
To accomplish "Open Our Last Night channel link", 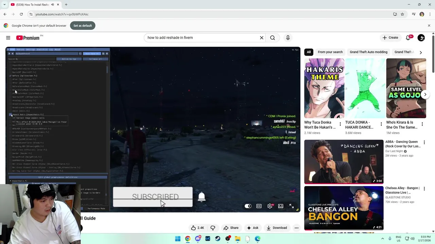I will [x=394, y=151].
